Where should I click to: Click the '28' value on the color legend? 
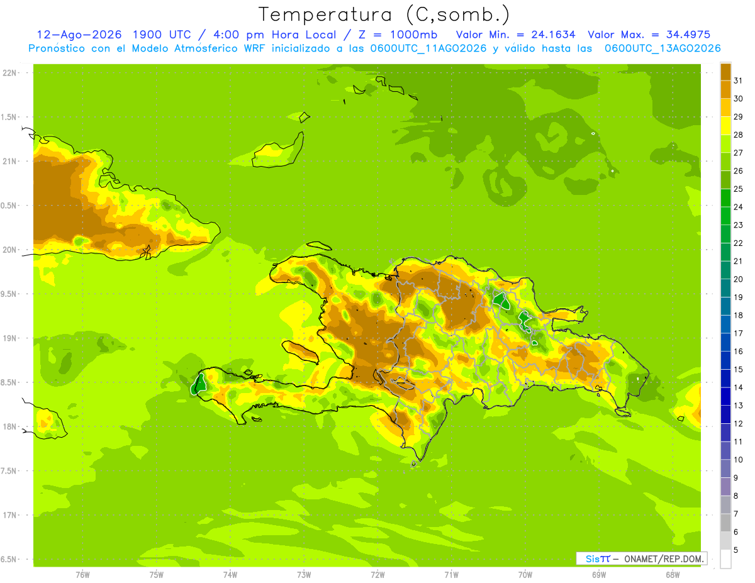click(739, 135)
